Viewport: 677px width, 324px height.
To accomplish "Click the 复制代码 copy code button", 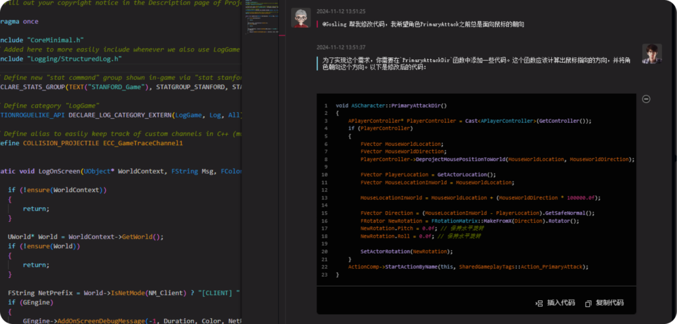I will pos(604,303).
